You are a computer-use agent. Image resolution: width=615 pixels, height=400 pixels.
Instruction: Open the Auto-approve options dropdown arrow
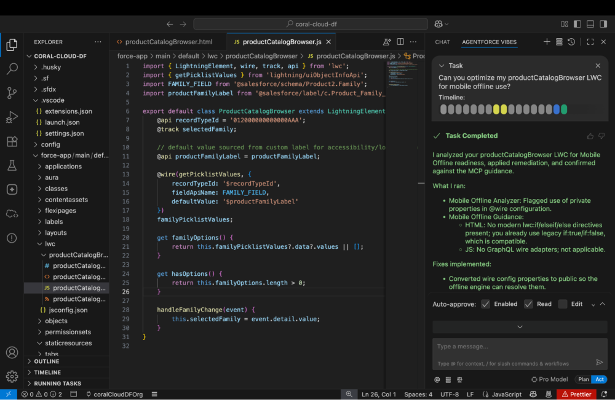592,304
